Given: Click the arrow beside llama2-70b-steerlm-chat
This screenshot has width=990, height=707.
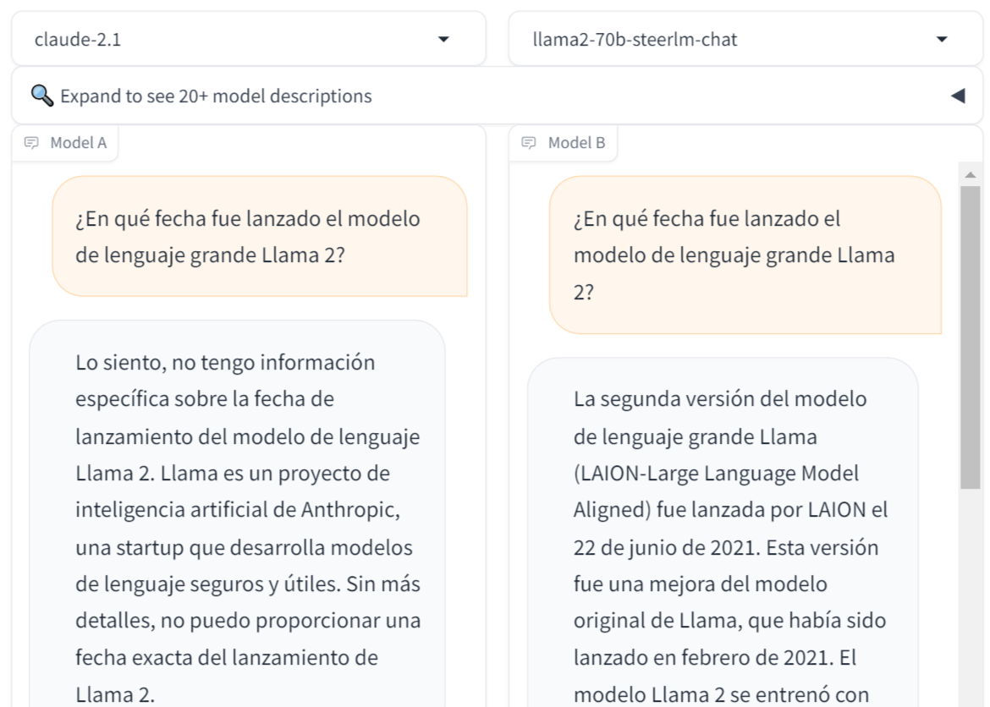Looking at the screenshot, I should (942, 39).
